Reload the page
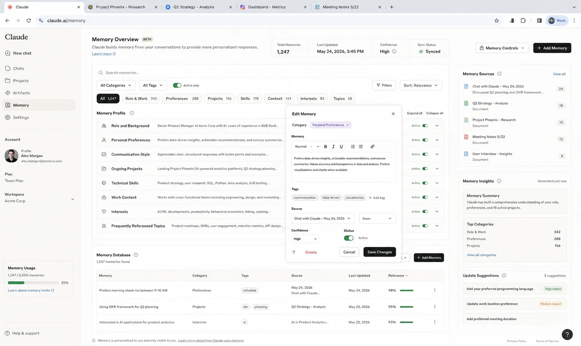Screen dimensions: 581x346 29,21
